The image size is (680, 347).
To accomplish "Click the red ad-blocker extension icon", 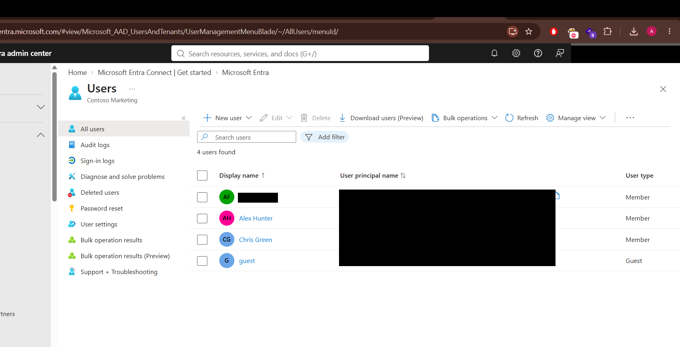I will click(554, 31).
